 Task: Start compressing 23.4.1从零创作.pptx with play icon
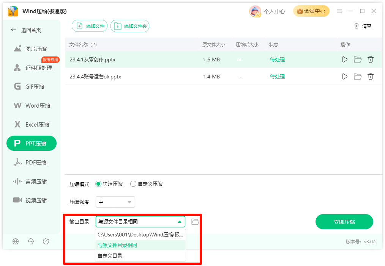pos(345,59)
